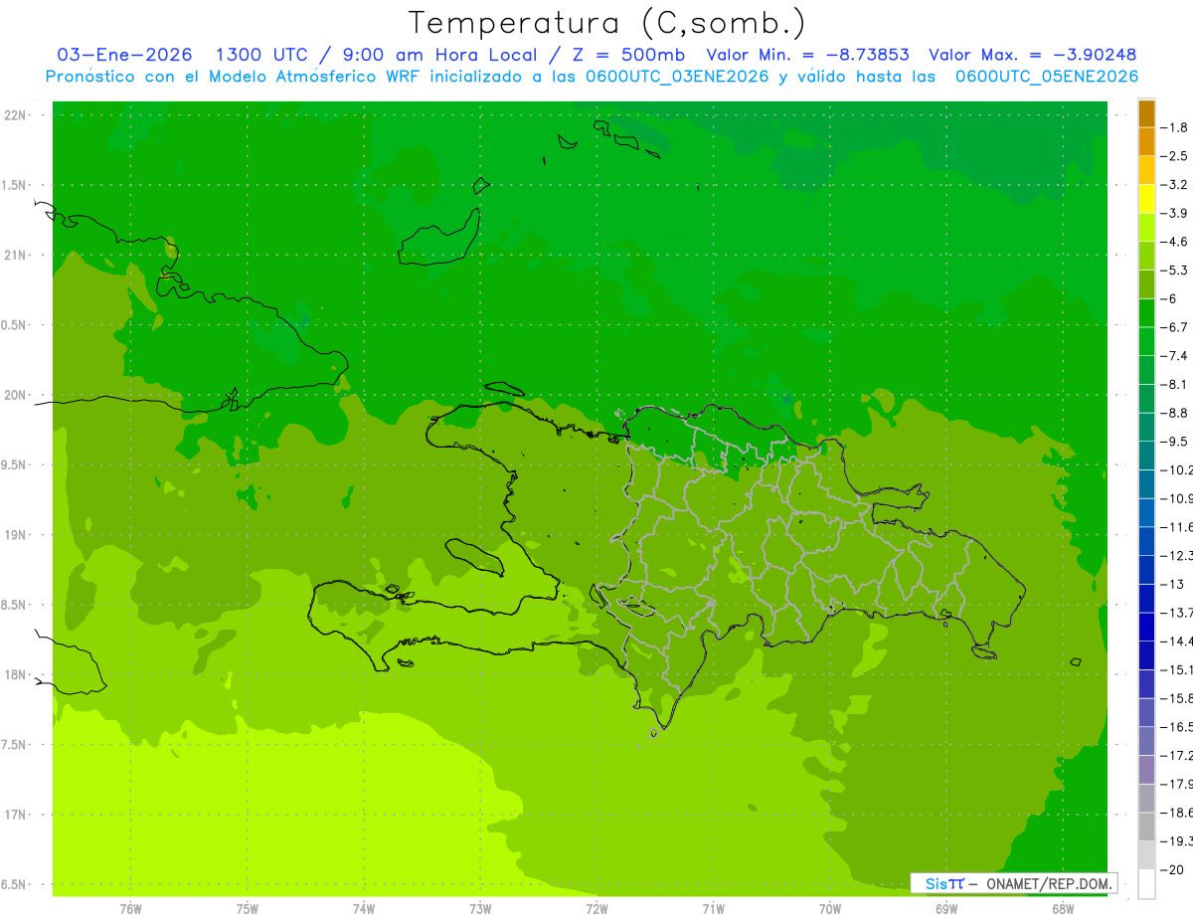The width and height of the screenshot is (1193, 922).
Task: Click the dark orange top swatch of legend
Action: pos(1146,113)
